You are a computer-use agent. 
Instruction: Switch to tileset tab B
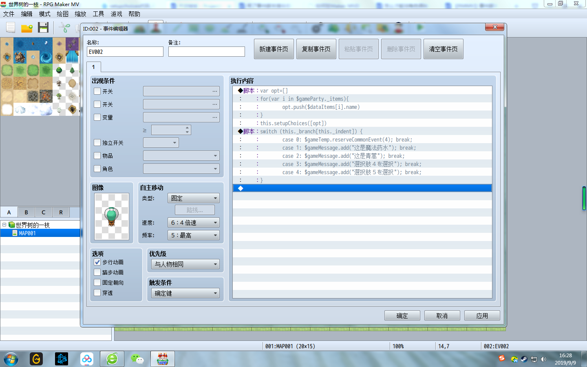pyautogui.click(x=26, y=212)
